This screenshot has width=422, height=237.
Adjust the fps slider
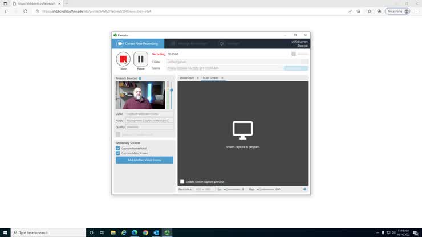[226, 189]
